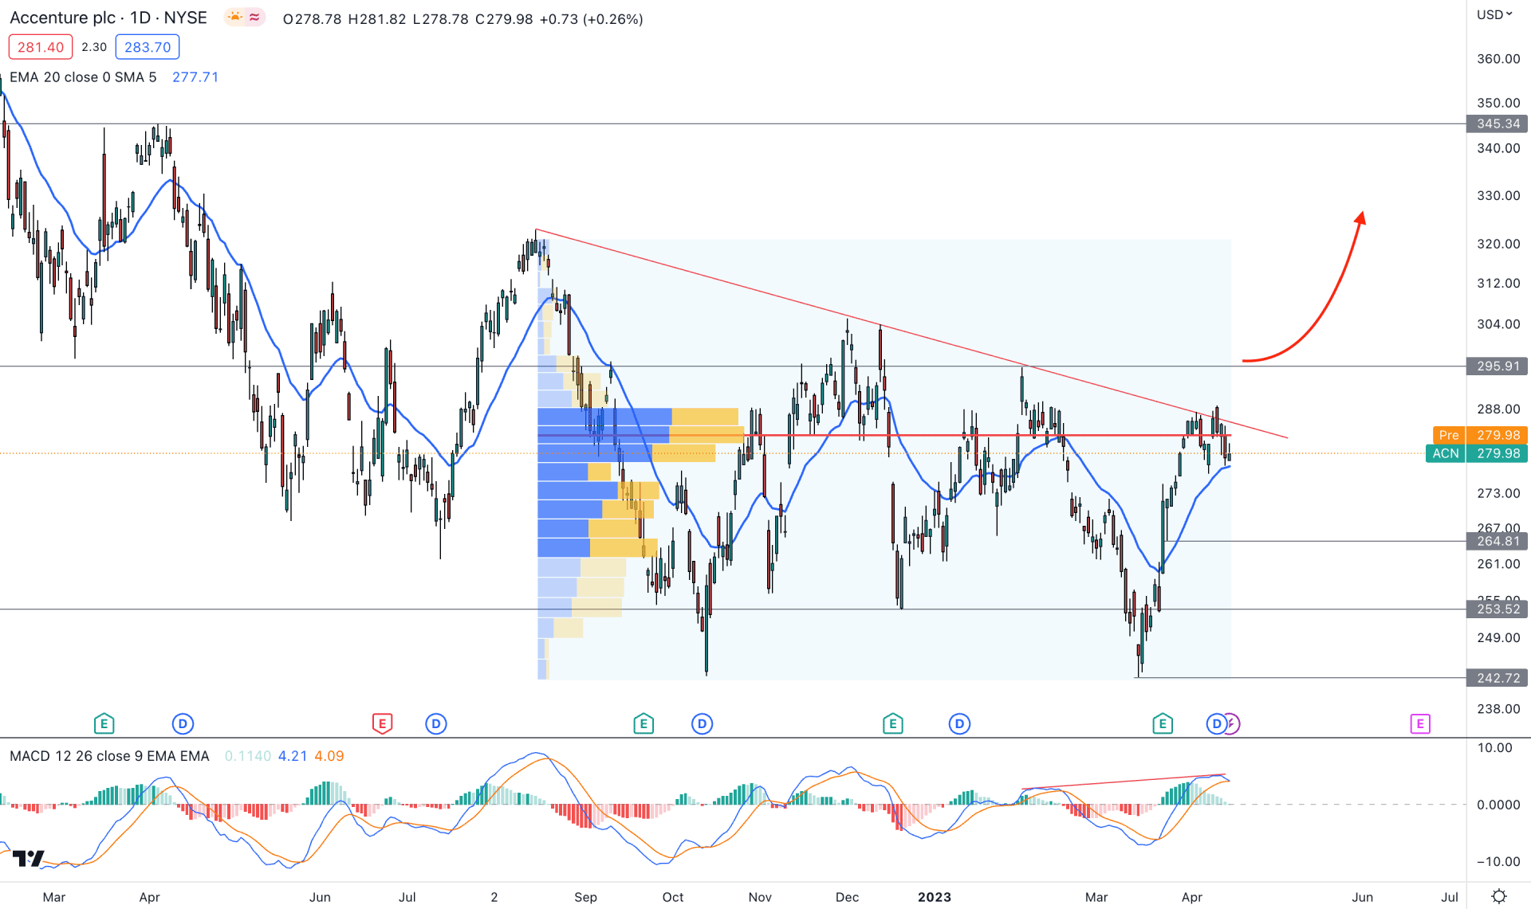Click the MACD 10.00 scale label
This screenshot has height=909, width=1531.
pos(1494,748)
